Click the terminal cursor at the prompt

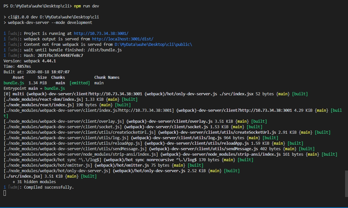(5, 193)
